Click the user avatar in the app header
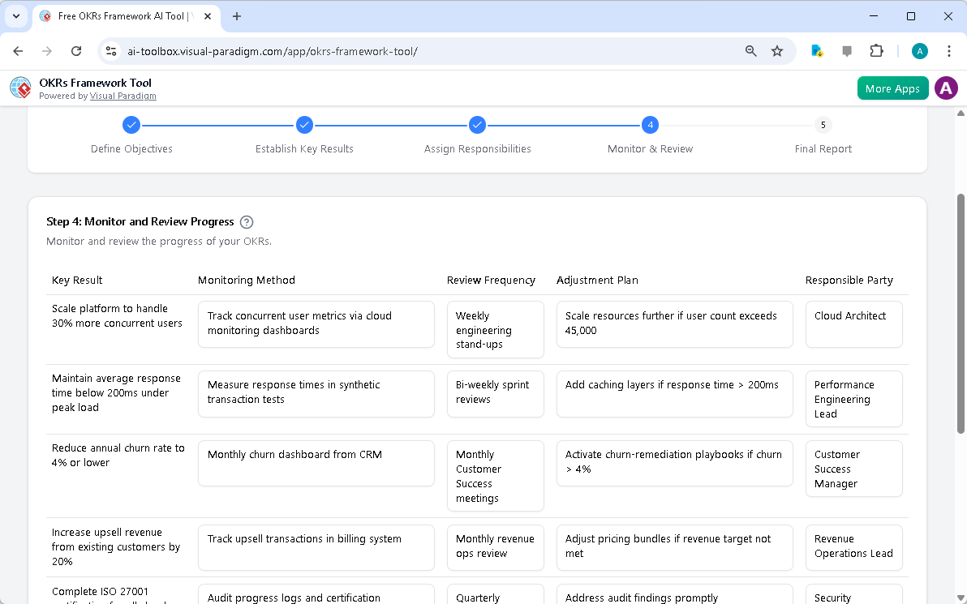Viewport: 967px width, 604px height. click(946, 88)
